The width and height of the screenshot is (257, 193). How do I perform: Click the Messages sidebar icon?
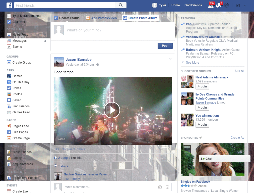pos(9,41)
